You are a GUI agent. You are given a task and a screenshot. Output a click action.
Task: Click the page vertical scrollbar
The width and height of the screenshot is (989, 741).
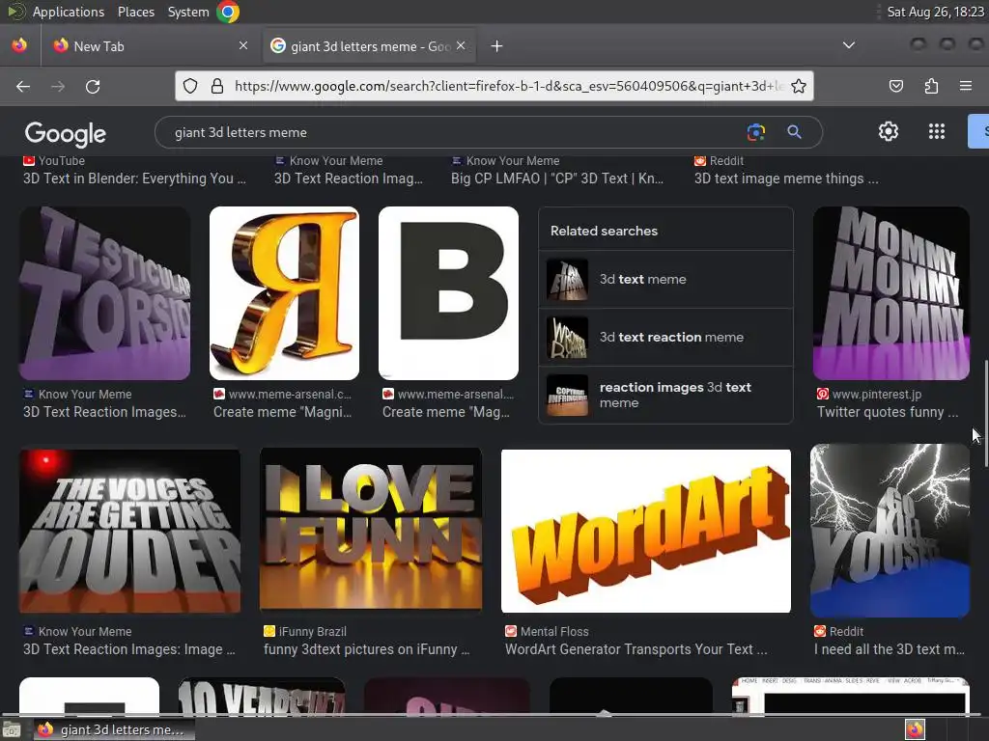click(x=986, y=413)
